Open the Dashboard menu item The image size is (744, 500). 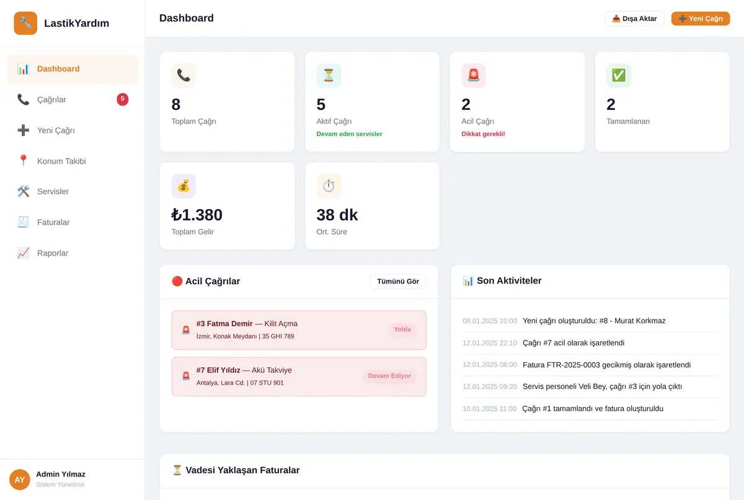tap(73, 69)
